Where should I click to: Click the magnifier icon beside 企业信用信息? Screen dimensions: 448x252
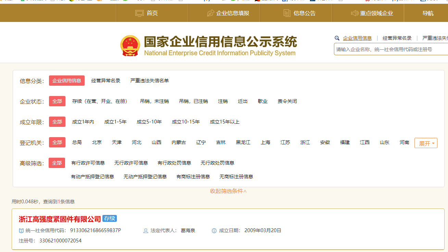337,38
